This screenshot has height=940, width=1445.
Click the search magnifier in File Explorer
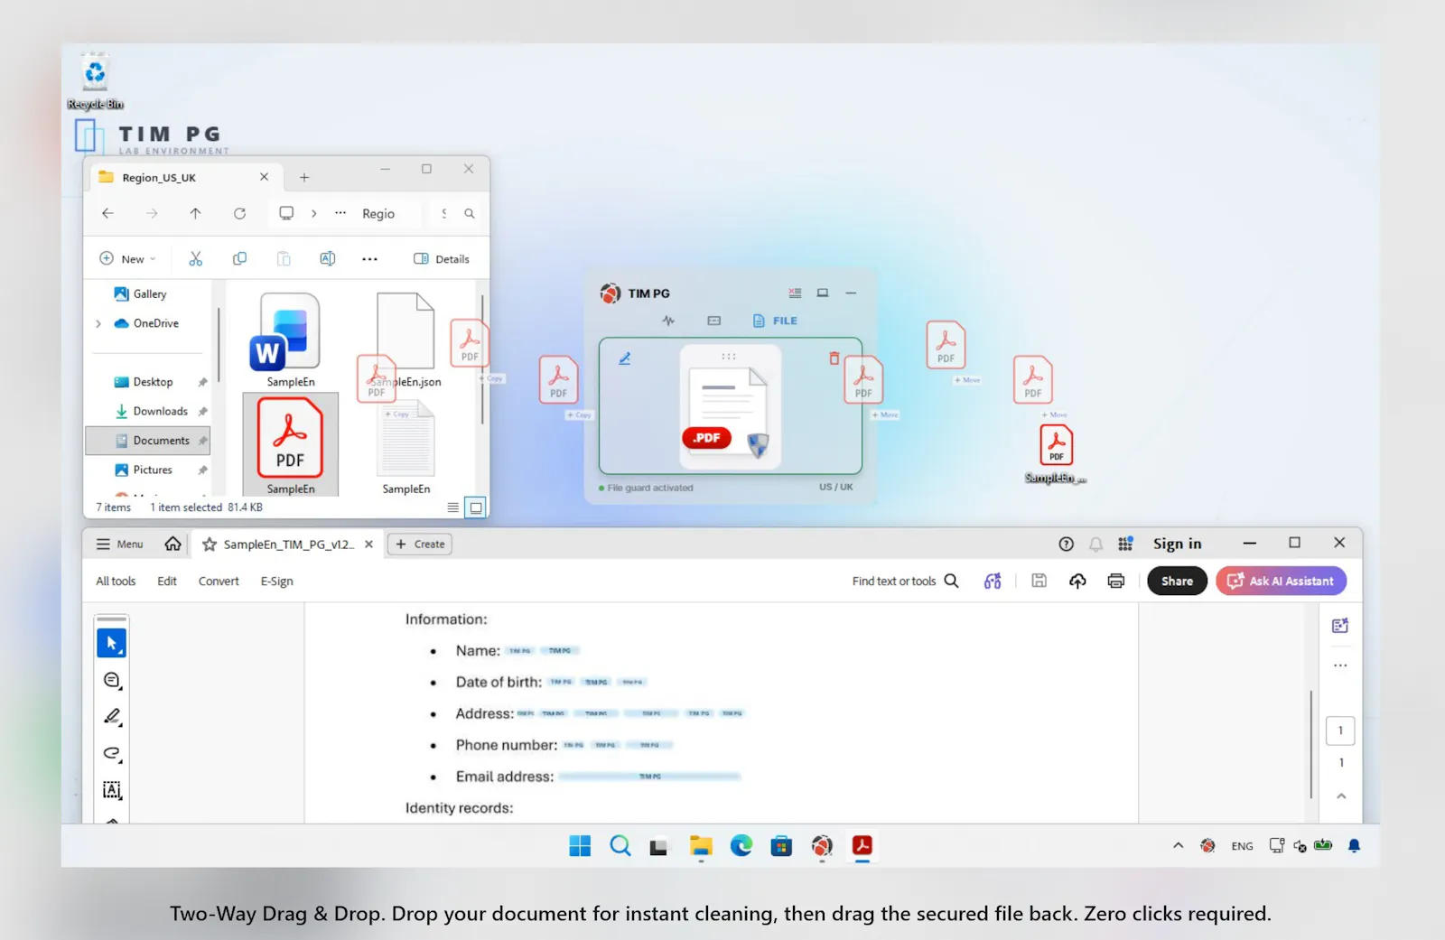pos(470,214)
